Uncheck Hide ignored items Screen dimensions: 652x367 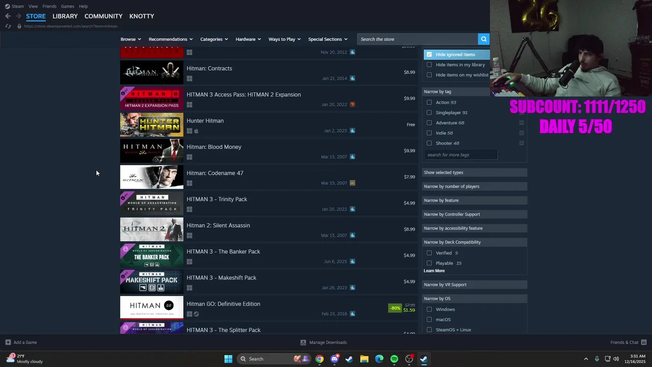[x=429, y=55]
